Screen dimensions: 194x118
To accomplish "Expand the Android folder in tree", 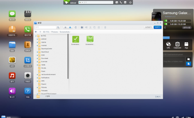I will click(37, 45).
